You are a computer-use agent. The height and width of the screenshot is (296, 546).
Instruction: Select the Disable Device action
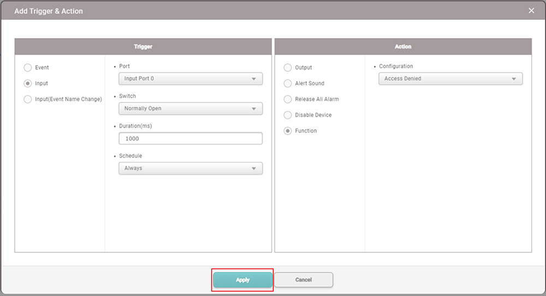click(x=288, y=115)
